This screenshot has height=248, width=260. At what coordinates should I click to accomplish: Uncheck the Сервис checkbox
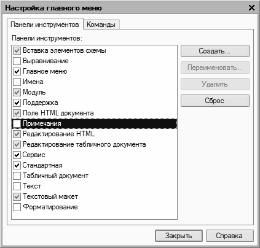coord(17,155)
